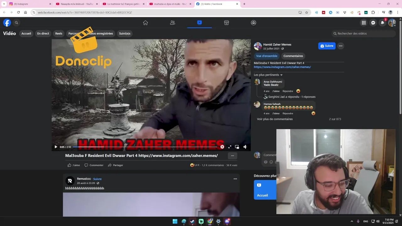The image size is (402, 226).
Task: Open Remusiccc post options three-dot menu
Action: pyautogui.click(x=235, y=179)
